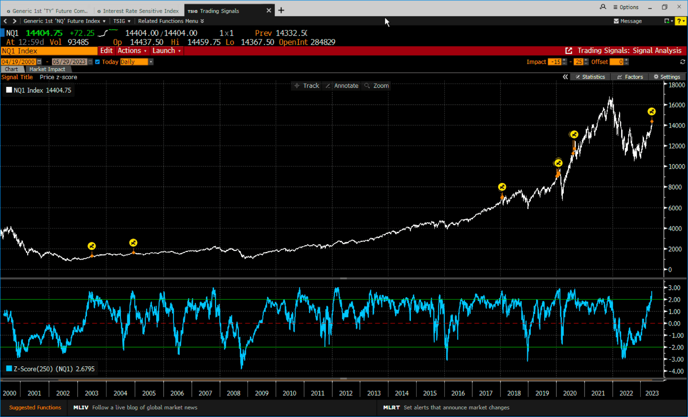
Task: Open new tab with plus icon
Action: click(281, 10)
